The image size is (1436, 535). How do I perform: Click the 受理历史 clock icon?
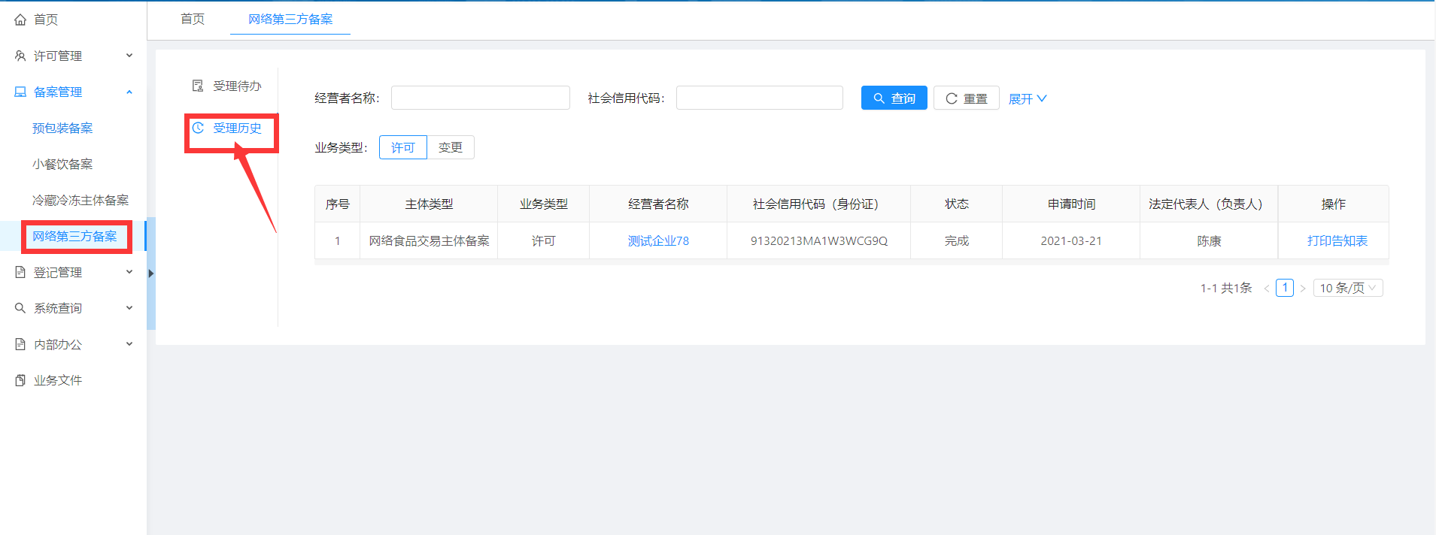click(198, 128)
